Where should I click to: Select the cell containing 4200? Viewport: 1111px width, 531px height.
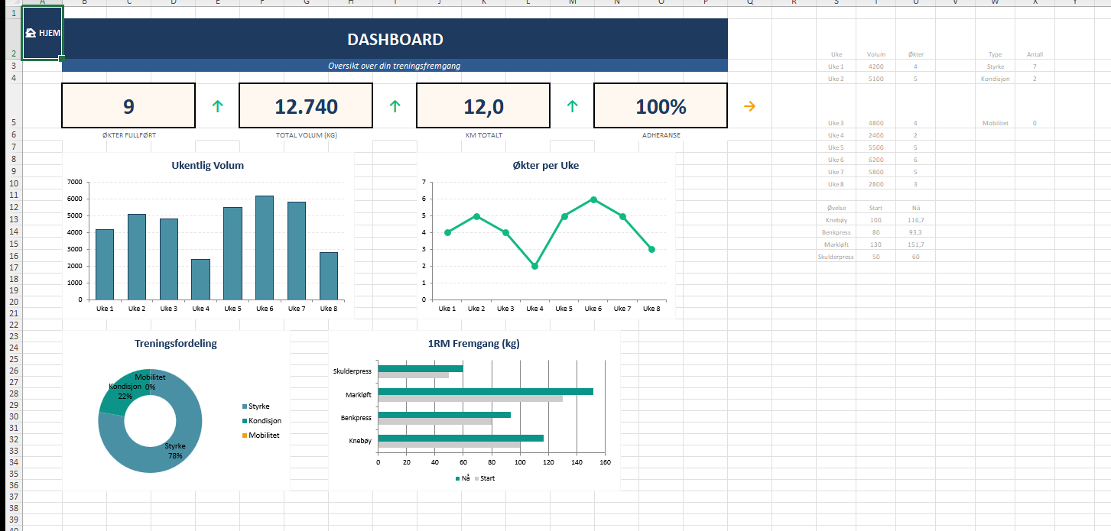click(x=876, y=66)
